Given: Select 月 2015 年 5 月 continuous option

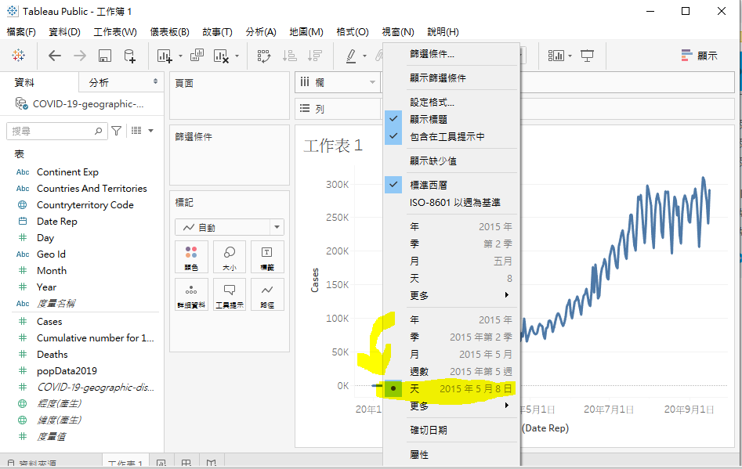Looking at the screenshot, I should pos(451,354).
